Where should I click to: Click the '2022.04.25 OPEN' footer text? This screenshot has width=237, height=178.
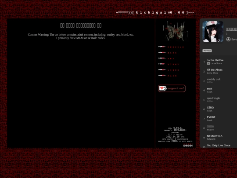[175, 137]
